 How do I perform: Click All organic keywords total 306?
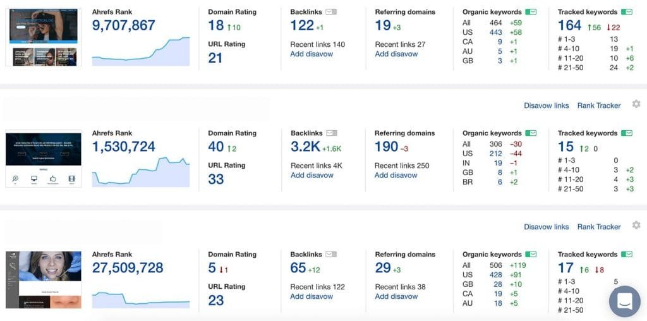click(x=496, y=144)
